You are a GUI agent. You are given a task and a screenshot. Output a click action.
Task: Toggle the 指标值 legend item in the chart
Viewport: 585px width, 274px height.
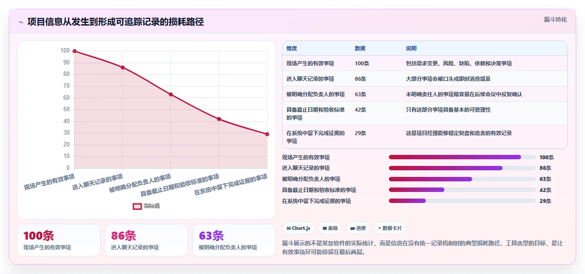(147, 206)
